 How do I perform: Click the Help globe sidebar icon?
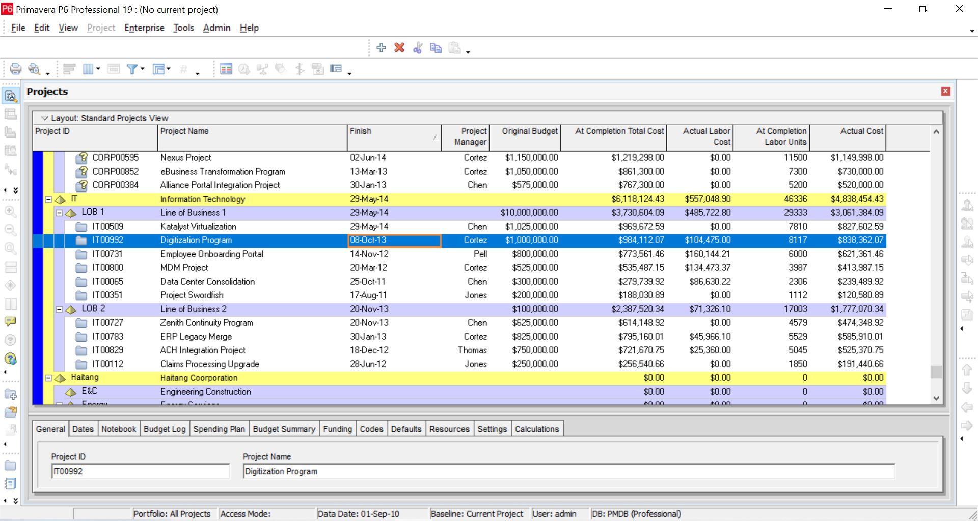[10, 359]
